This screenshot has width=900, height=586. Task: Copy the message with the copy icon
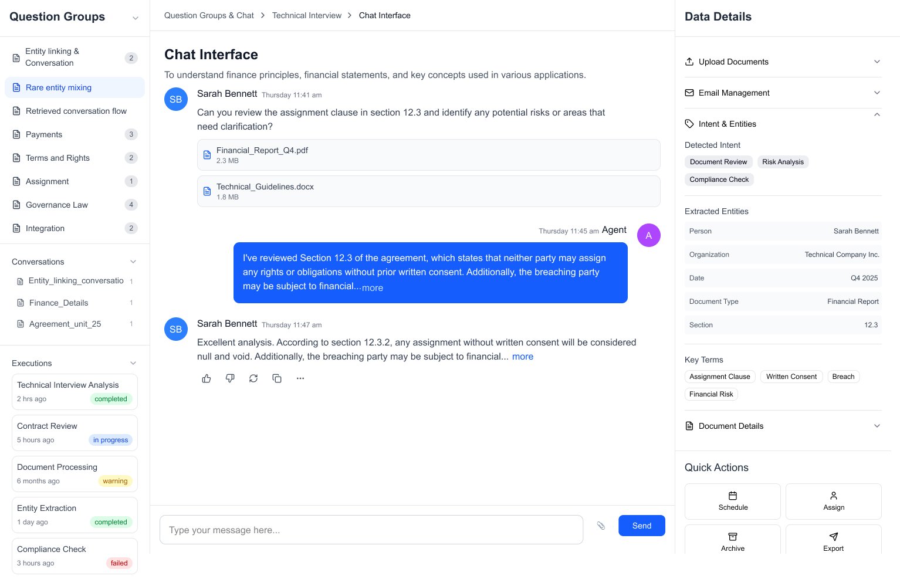(277, 379)
